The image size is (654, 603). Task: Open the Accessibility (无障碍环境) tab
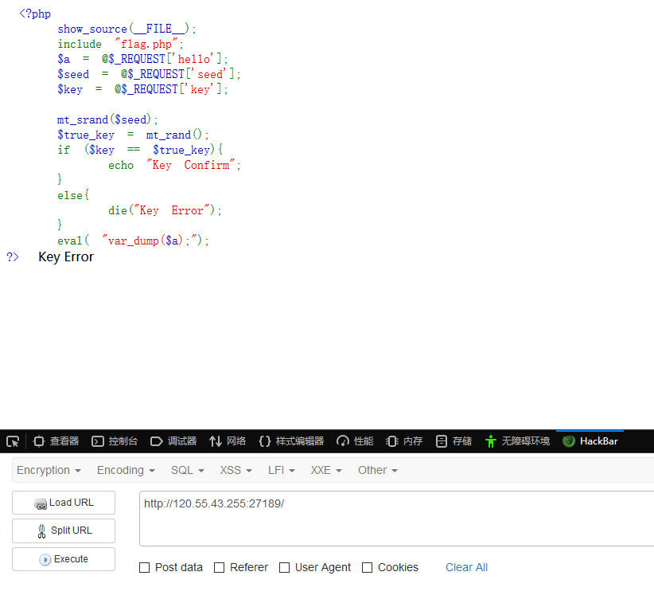pos(517,441)
